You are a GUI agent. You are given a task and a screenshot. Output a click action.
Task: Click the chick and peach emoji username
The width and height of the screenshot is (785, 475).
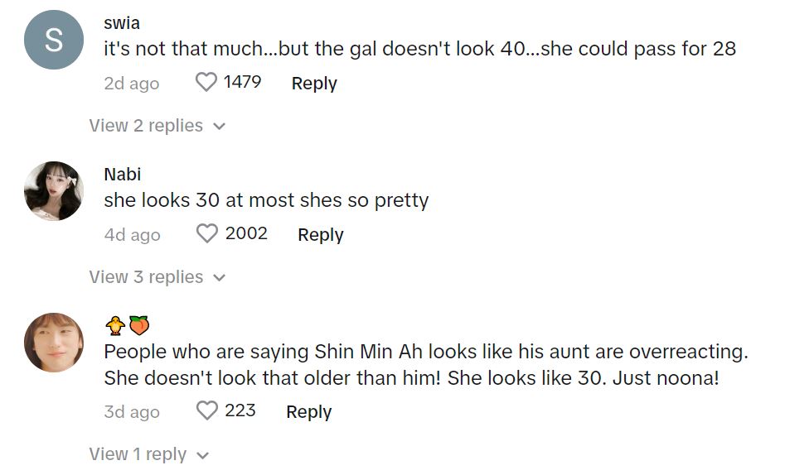pyautogui.click(x=127, y=326)
